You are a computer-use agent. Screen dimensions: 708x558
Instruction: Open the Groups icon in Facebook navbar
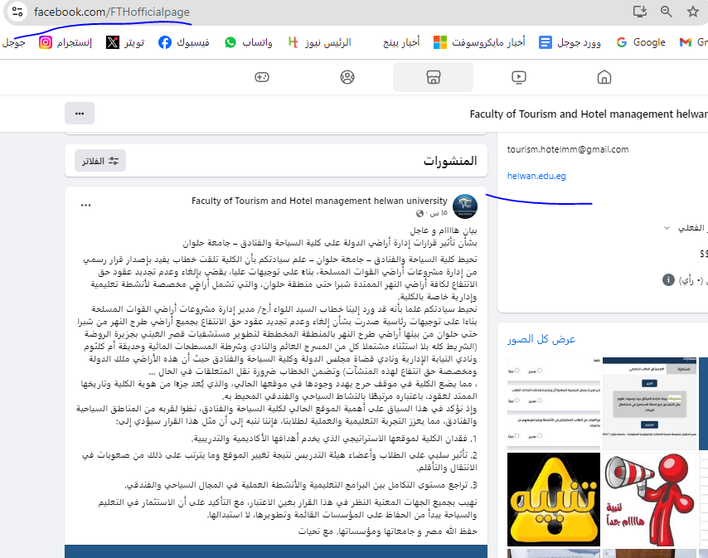pyautogui.click(x=347, y=77)
